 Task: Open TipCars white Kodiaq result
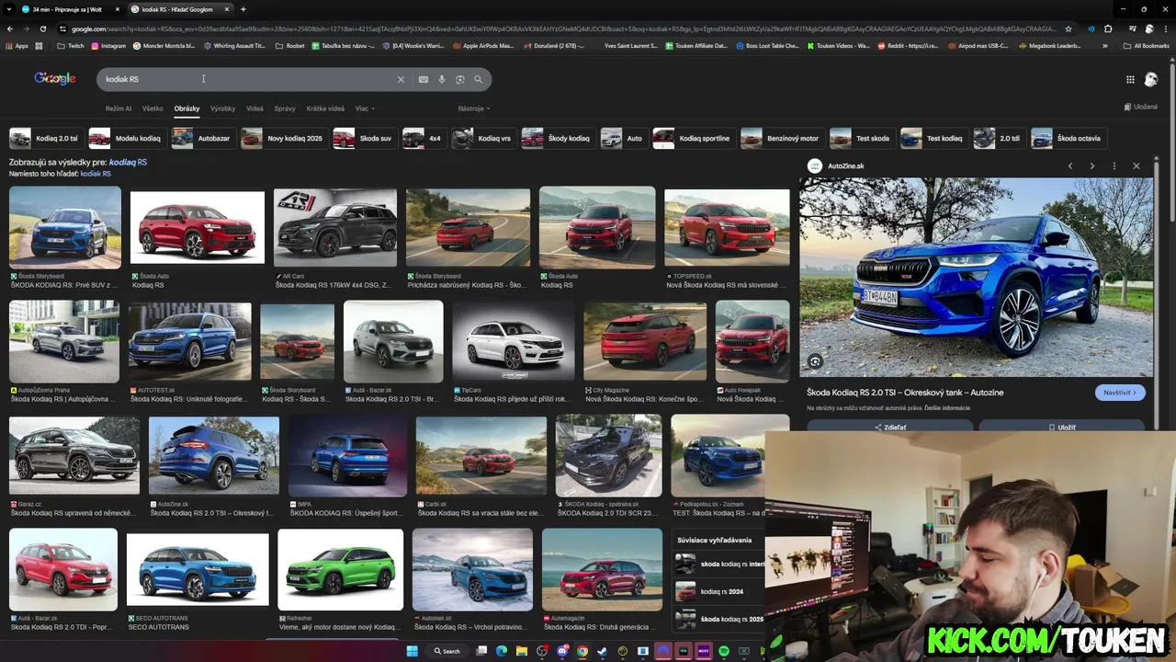pos(514,341)
